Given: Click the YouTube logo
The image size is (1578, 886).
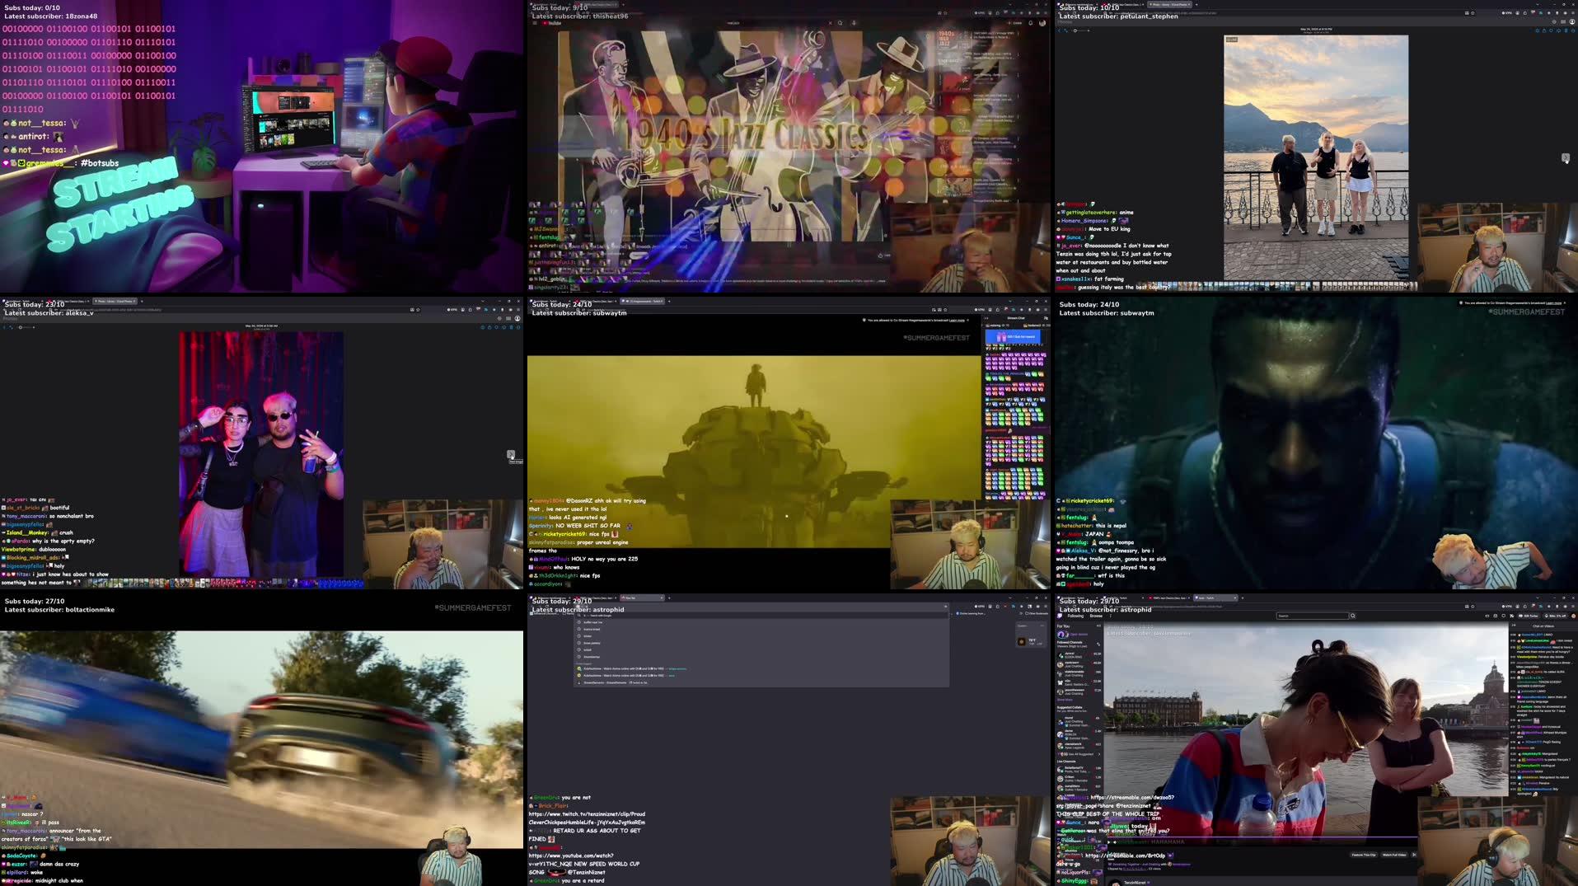Looking at the screenshot, I should click(x=552, y=23).
